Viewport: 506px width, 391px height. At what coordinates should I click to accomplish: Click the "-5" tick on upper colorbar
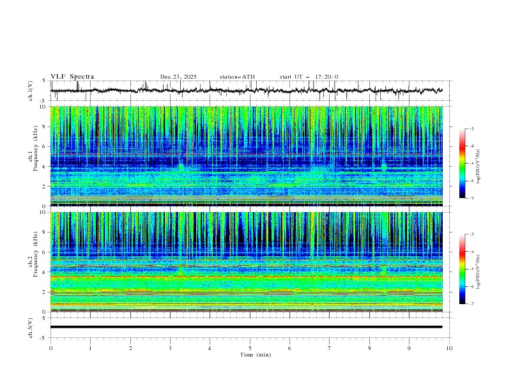(471, 164)
